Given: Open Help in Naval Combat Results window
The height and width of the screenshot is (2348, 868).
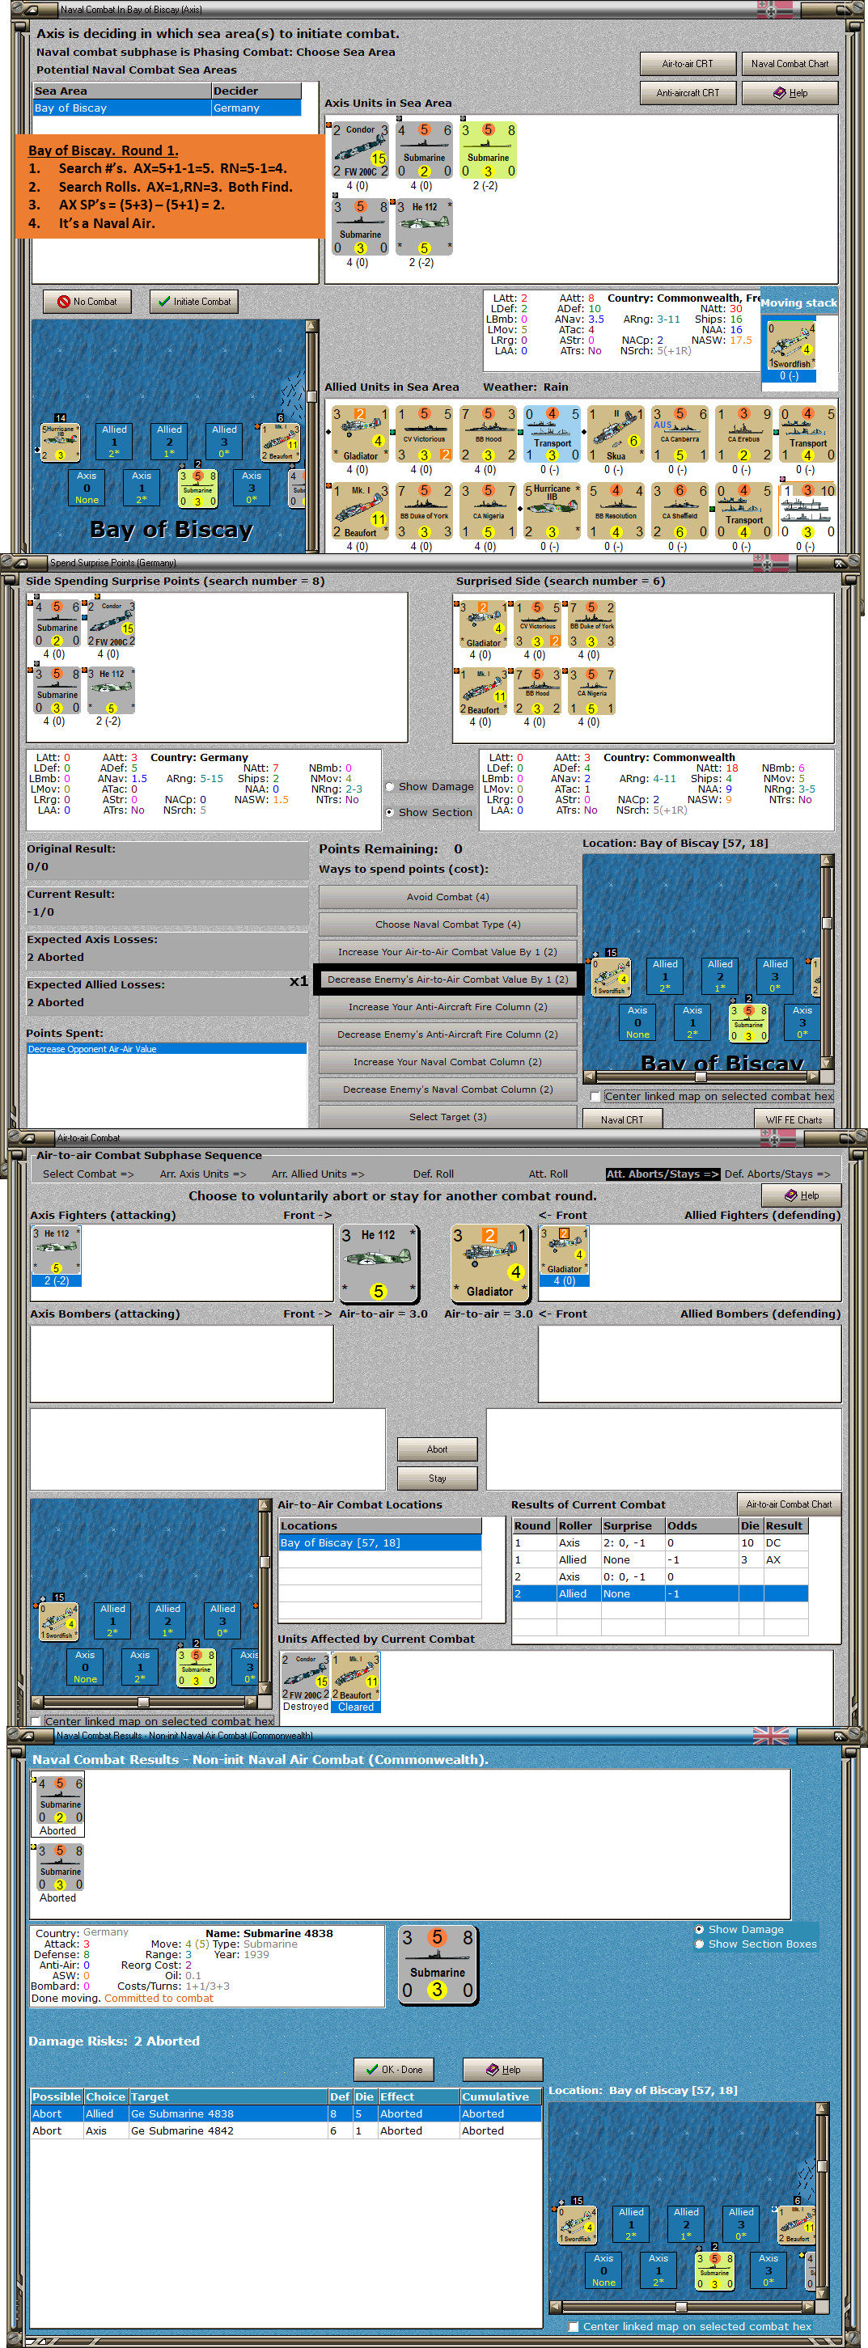Looking at the screenshot, I should coord(503,2069).
